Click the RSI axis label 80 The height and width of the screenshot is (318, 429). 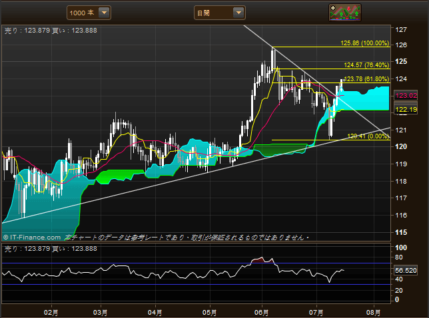pos(398,257)
